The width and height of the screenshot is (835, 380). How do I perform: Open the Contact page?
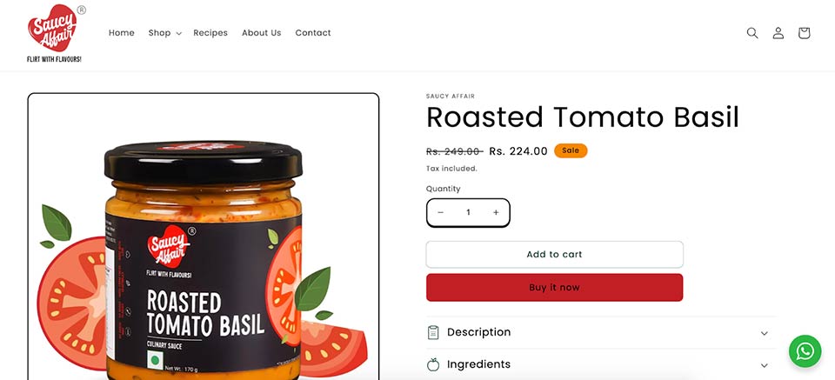point(313,33)
